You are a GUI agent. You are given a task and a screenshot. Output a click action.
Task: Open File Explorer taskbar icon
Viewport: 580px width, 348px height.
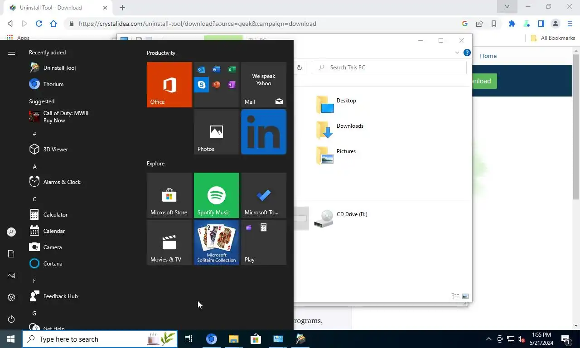coord(233,339)
